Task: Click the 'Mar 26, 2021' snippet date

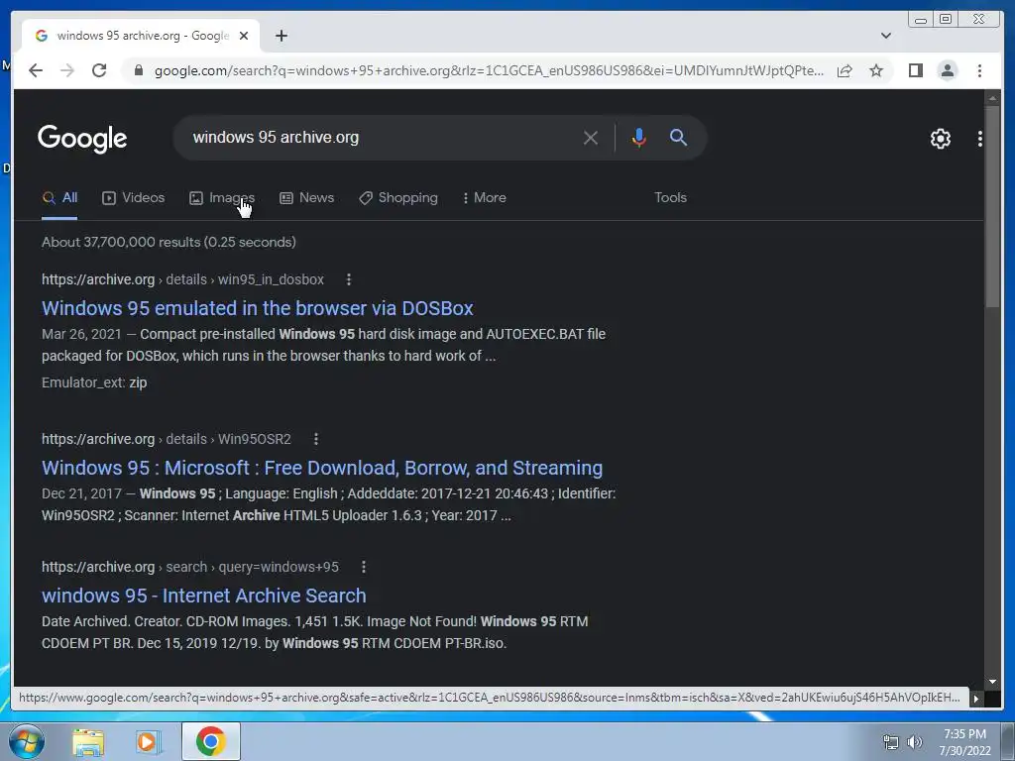Action: click(81, 335)
